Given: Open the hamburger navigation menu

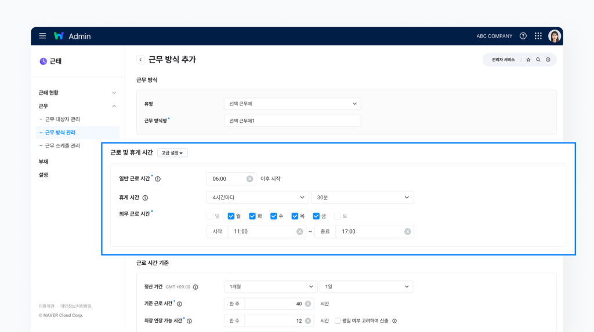Looking at the screenshot, I should click(x=42, y=36).
